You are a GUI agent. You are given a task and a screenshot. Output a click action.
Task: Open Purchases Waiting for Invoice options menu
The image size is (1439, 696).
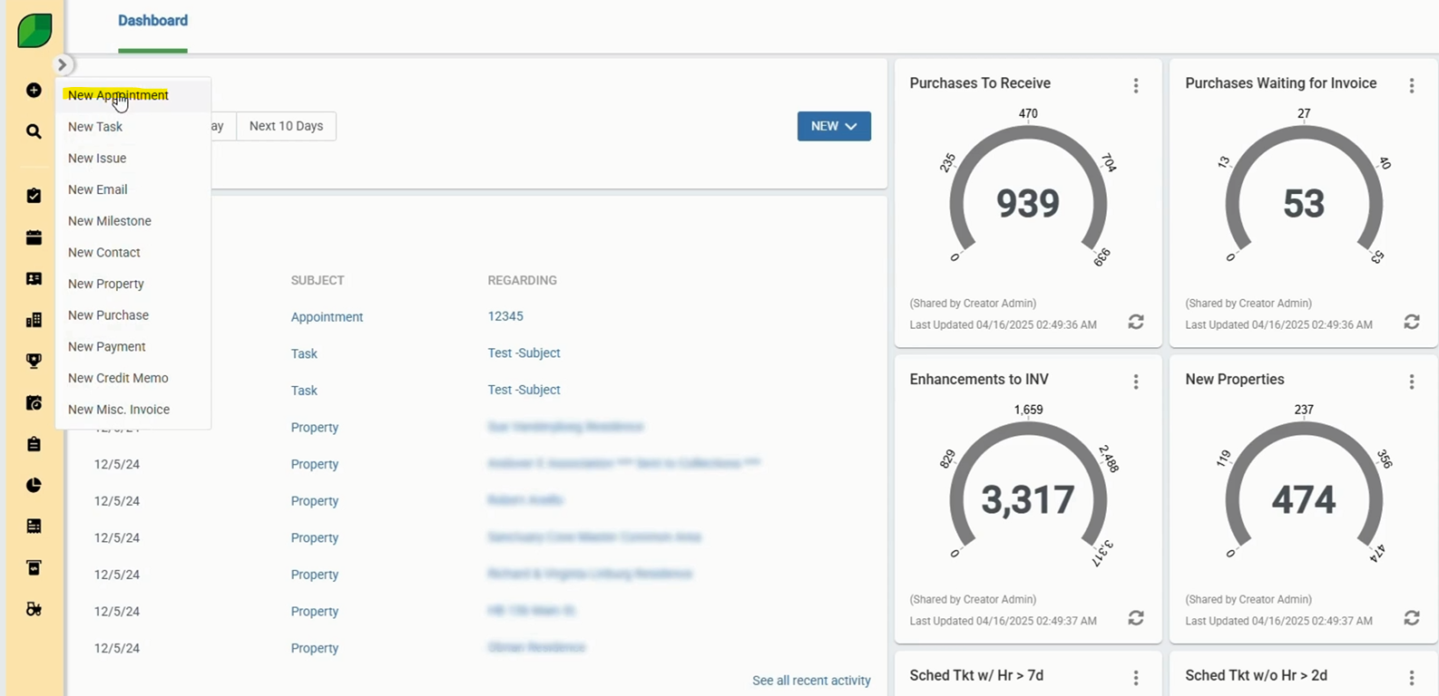1412,85
